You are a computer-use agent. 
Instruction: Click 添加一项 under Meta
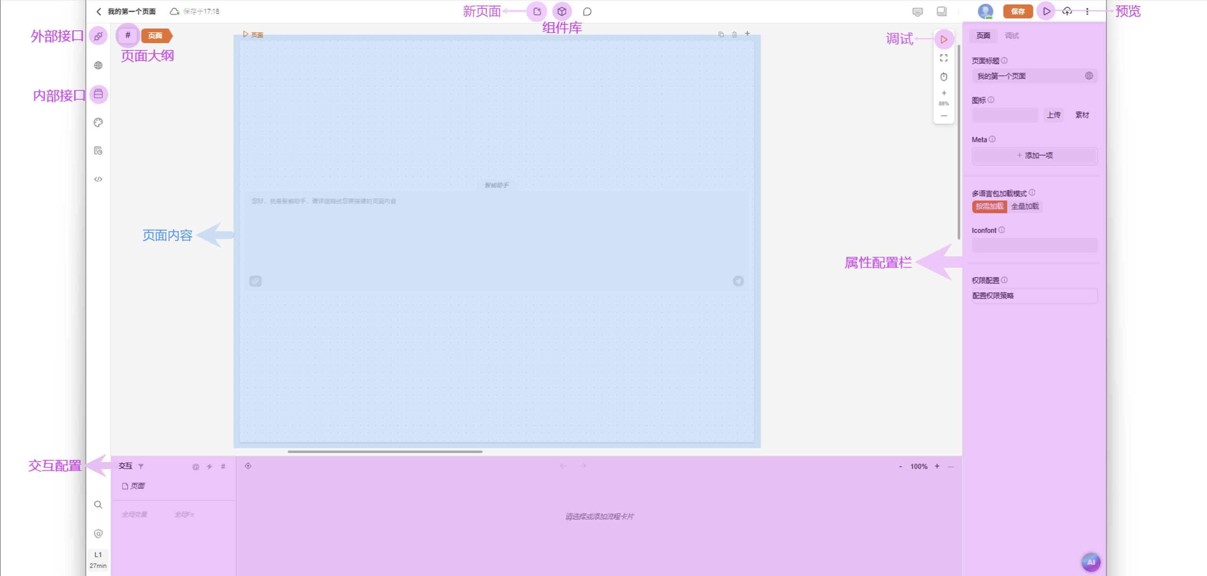[x=1034, y=156]
